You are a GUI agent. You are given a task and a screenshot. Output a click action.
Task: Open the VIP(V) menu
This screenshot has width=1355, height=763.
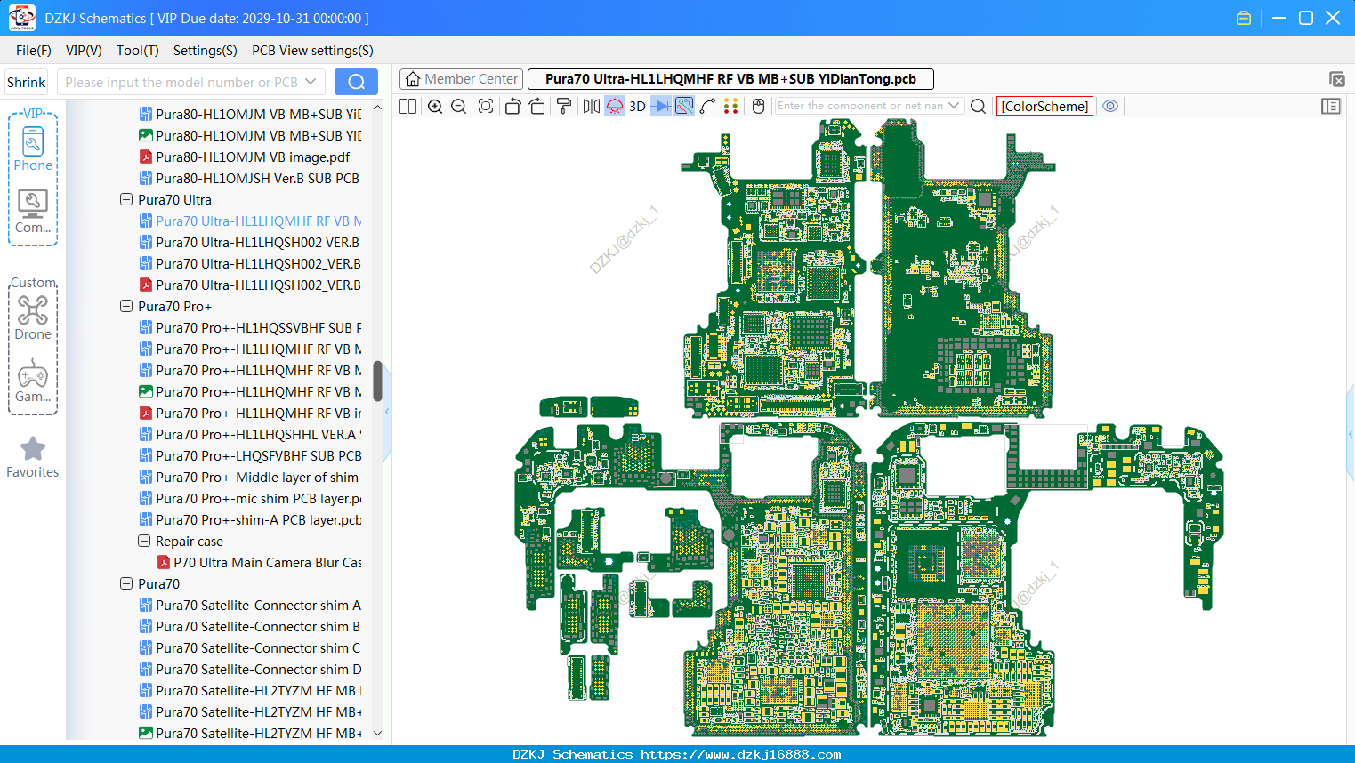point(84,51)
